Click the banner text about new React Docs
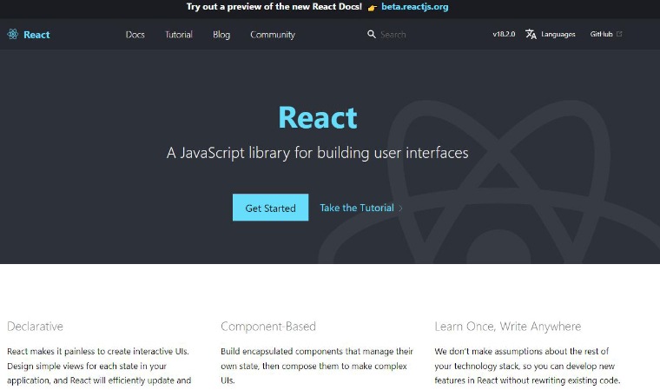The width and height of the screenshot is (660, 390). [274, 7]
